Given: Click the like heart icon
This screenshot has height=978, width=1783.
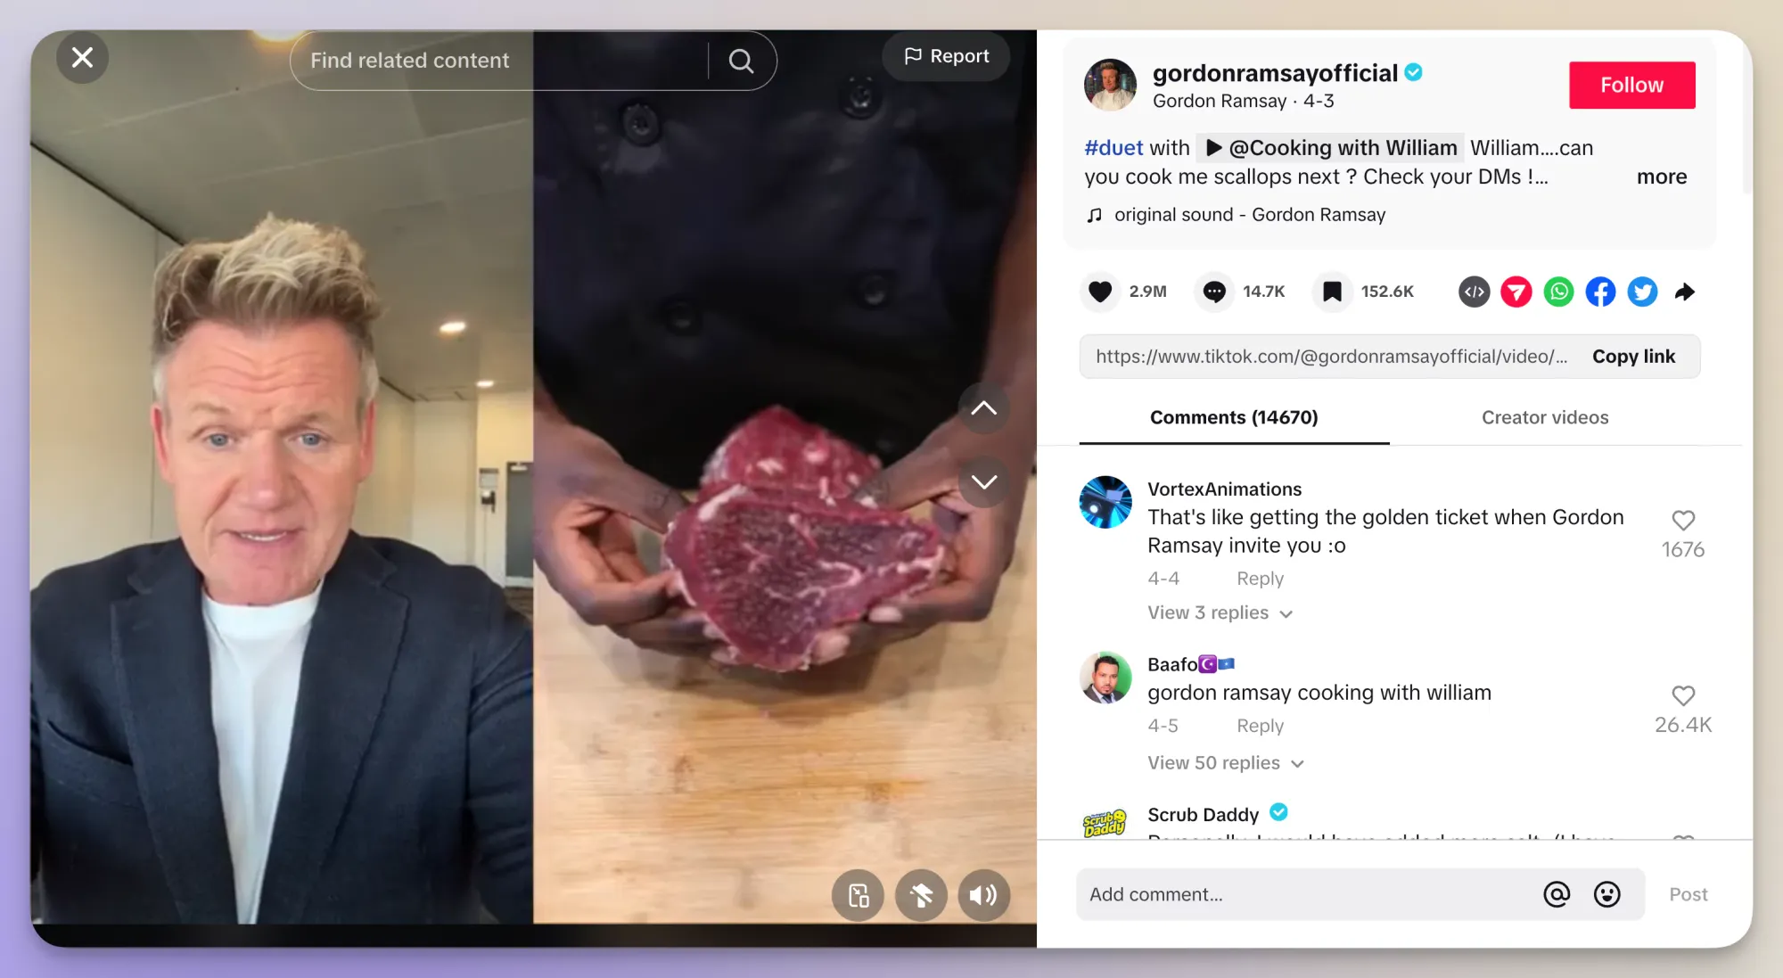Looking at the screenshot, I should pos(1099,292).
